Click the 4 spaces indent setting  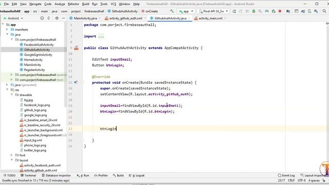[x=314, y=180]
